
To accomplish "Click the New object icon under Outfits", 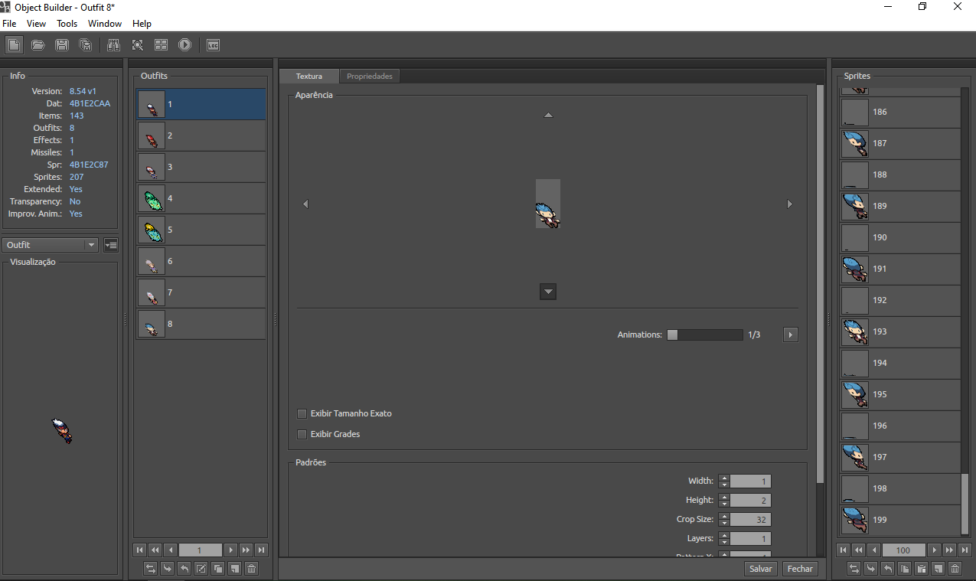I will click(234, 568).
